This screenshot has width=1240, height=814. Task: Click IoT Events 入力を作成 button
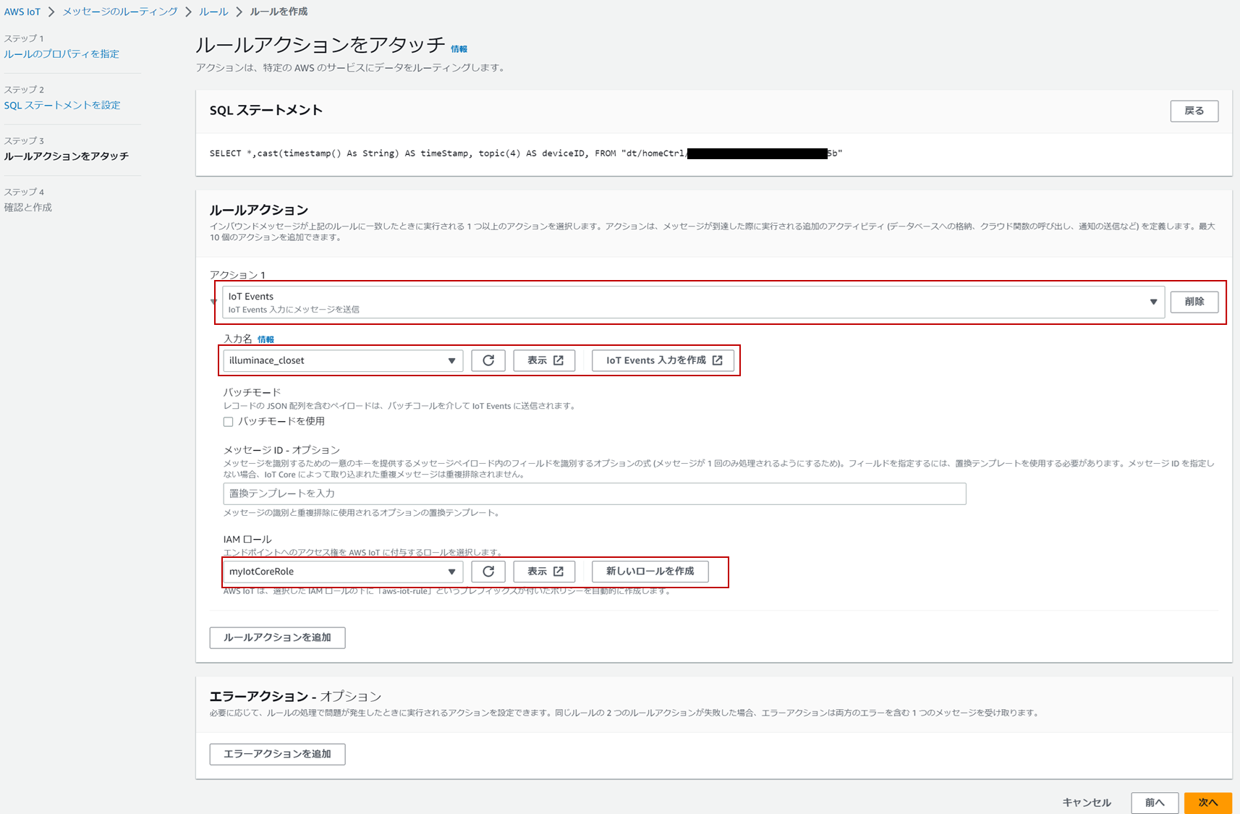(x=663, y=360)
